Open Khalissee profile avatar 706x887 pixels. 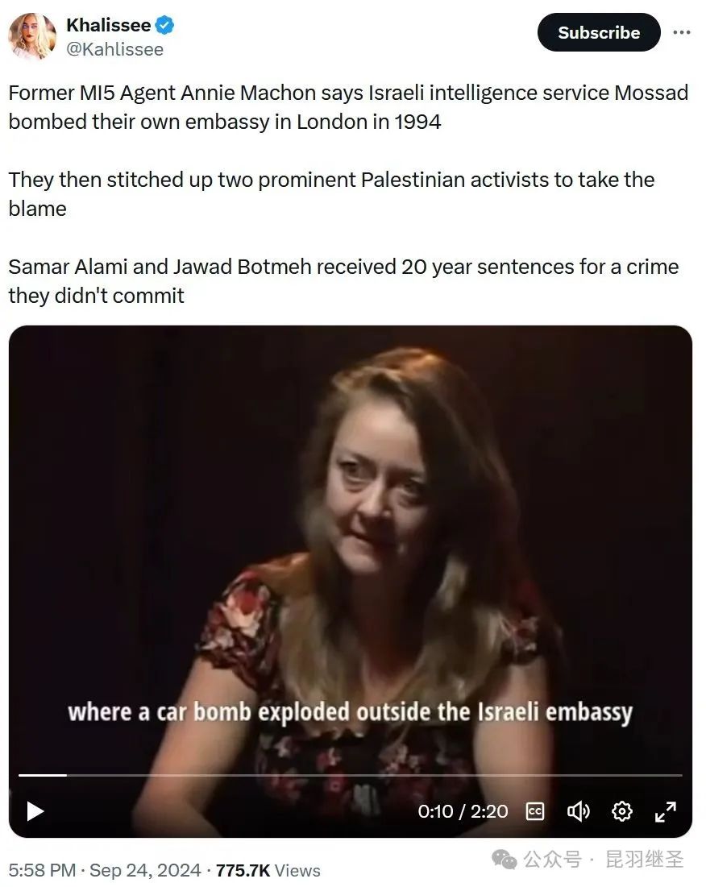pos(32,36)
